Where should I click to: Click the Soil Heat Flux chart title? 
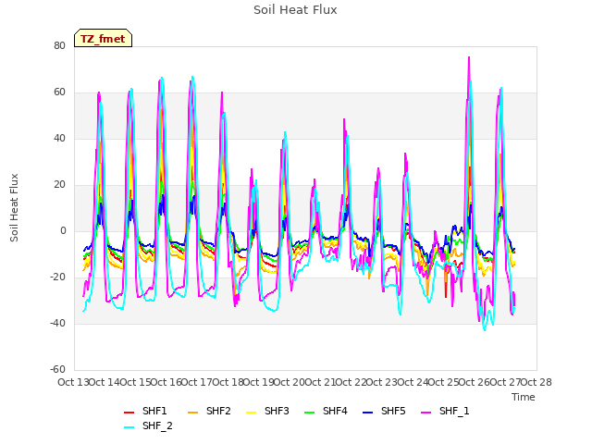(295, 10)
